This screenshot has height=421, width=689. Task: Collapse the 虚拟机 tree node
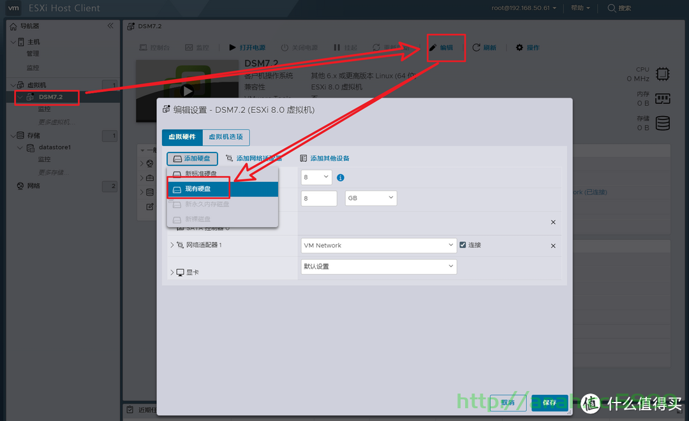pos(13,85)
